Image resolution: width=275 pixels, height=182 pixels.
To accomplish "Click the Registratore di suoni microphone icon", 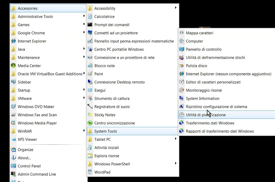I will [90, 107].
